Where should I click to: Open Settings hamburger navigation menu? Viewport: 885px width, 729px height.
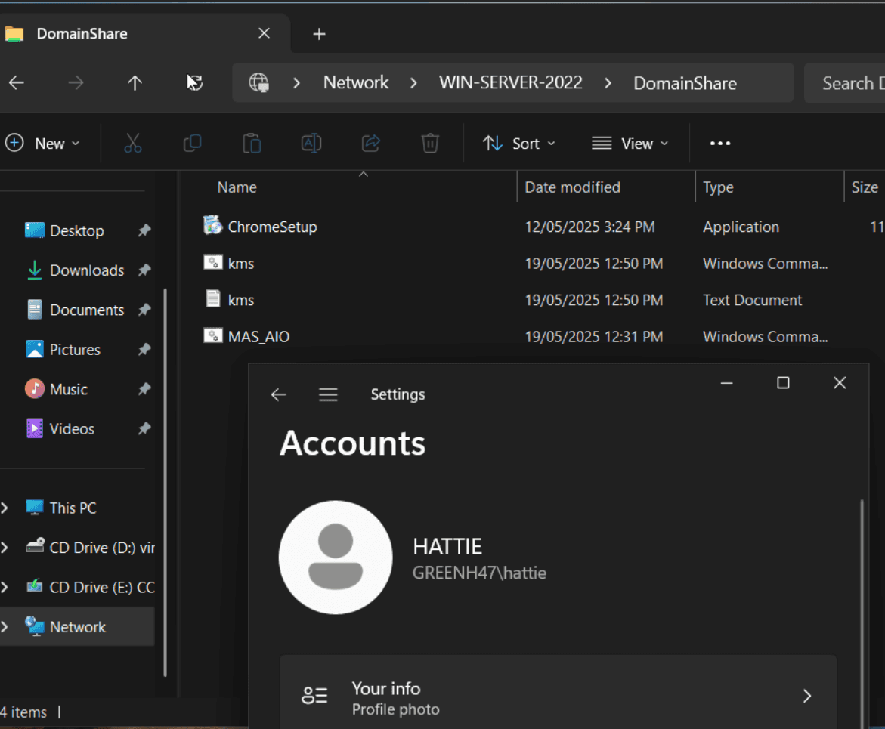tap(328, 394)
